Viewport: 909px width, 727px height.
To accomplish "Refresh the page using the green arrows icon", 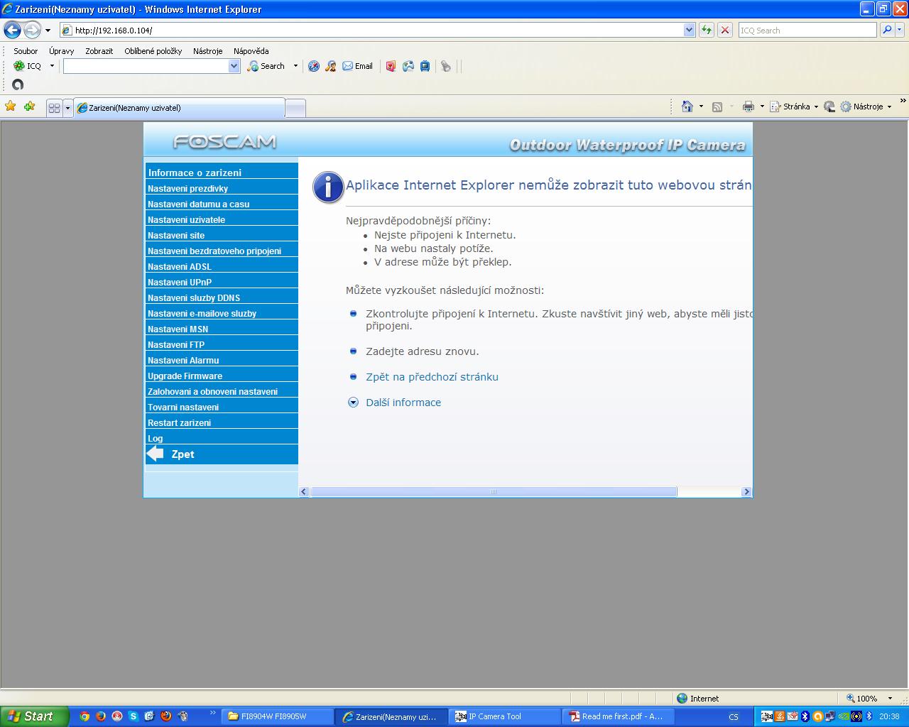I will tap(706, 30).
